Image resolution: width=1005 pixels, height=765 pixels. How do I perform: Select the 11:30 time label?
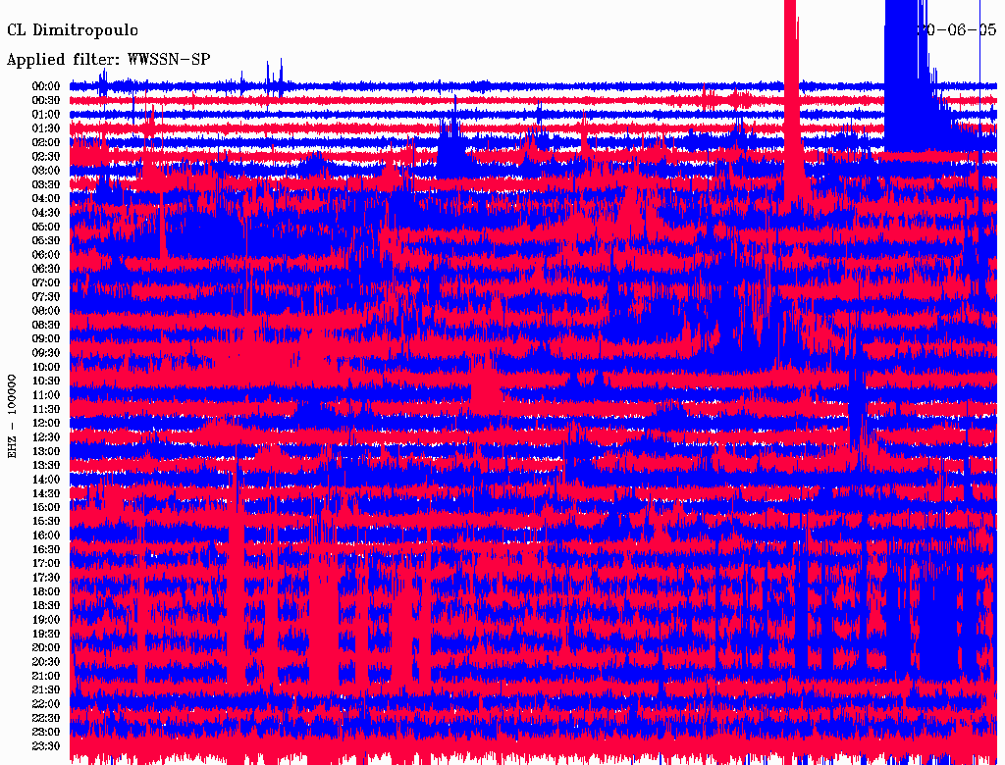(x=46, y=409)
